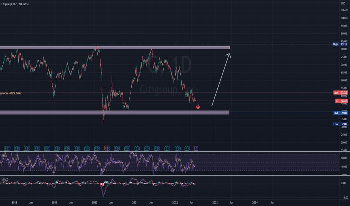Image resolution: width=350 pixels, height=206 pixels.
Task: Click the symbol=NYSE%3AC text on chart
Action: [11, 93]
